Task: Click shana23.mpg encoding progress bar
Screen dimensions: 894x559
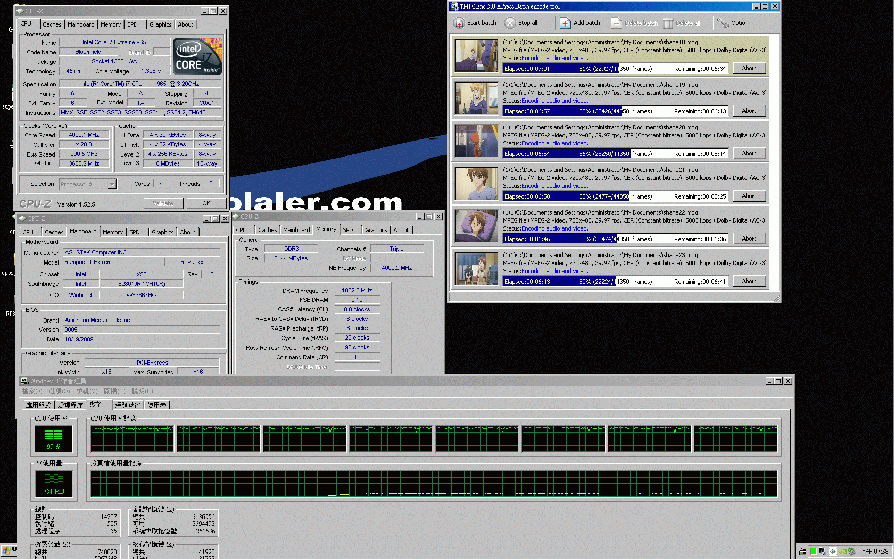Action: [615, 281]
